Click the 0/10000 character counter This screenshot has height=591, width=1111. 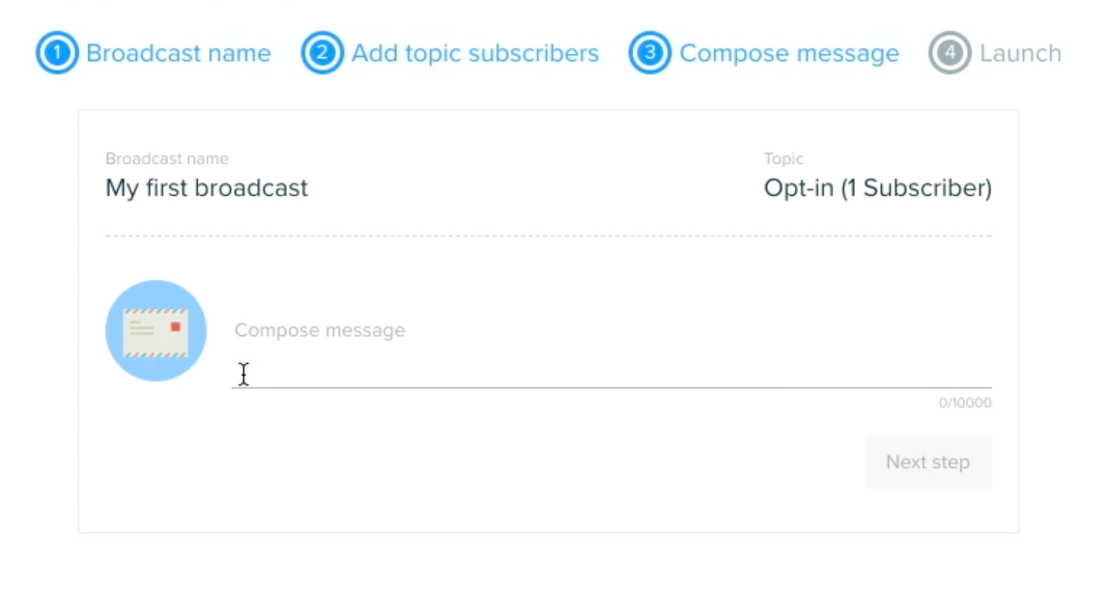965,404
